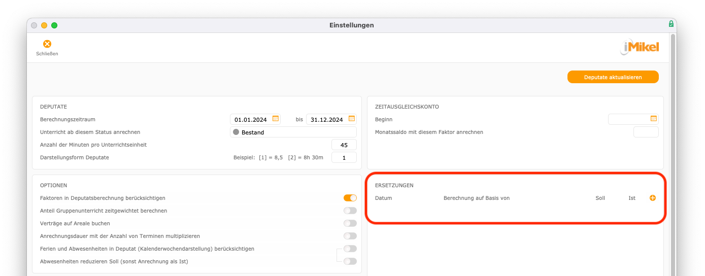Click the orange Schließen close icon
The width and height of the screenshot is (705, 276).
point(47,44)
